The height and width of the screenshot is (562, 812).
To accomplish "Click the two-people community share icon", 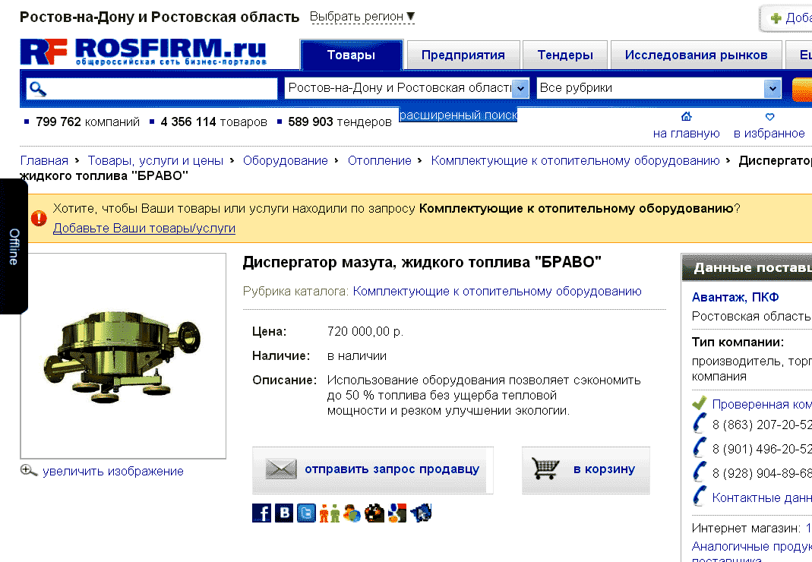I will [x=330, y=513].
